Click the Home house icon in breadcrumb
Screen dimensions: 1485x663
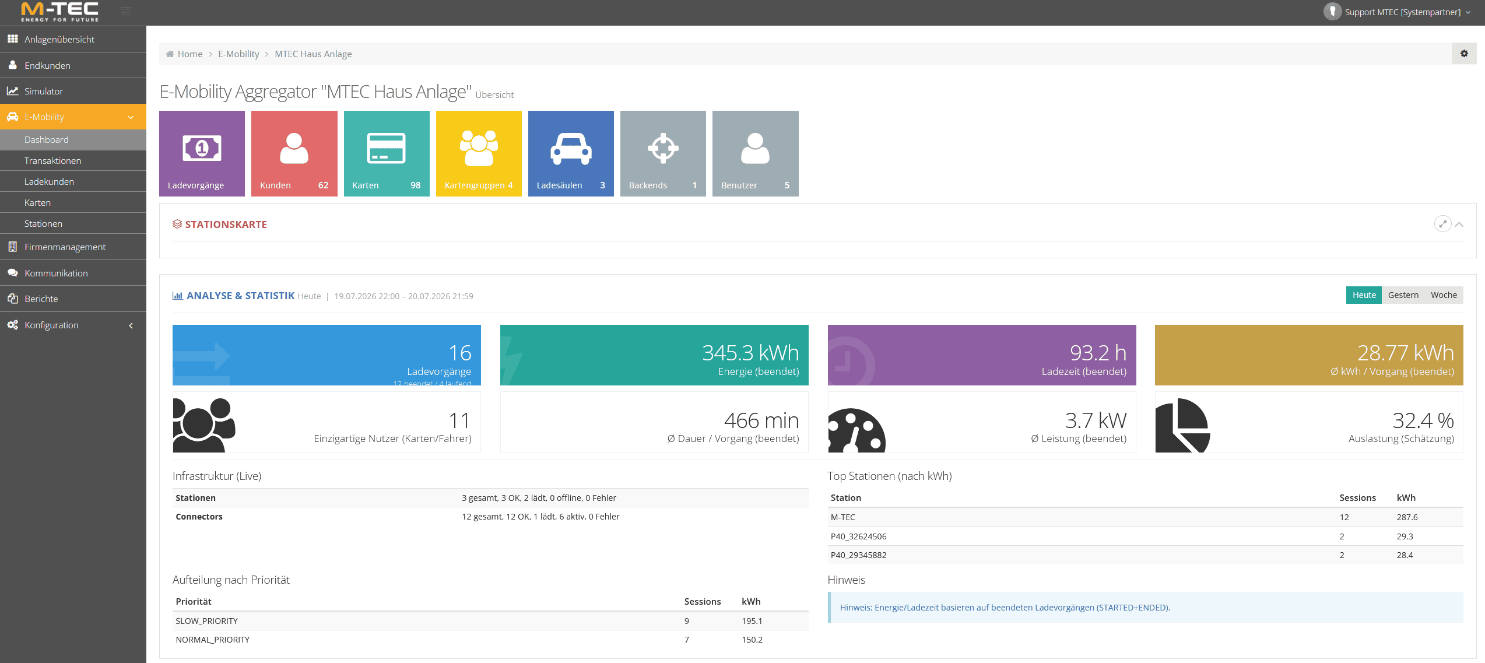pos(170,54)
